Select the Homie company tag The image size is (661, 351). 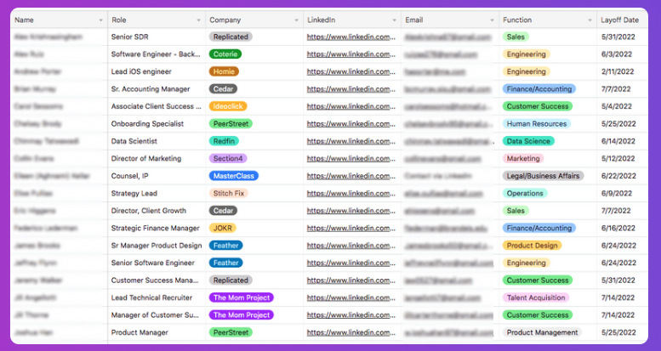pos(224,71)
